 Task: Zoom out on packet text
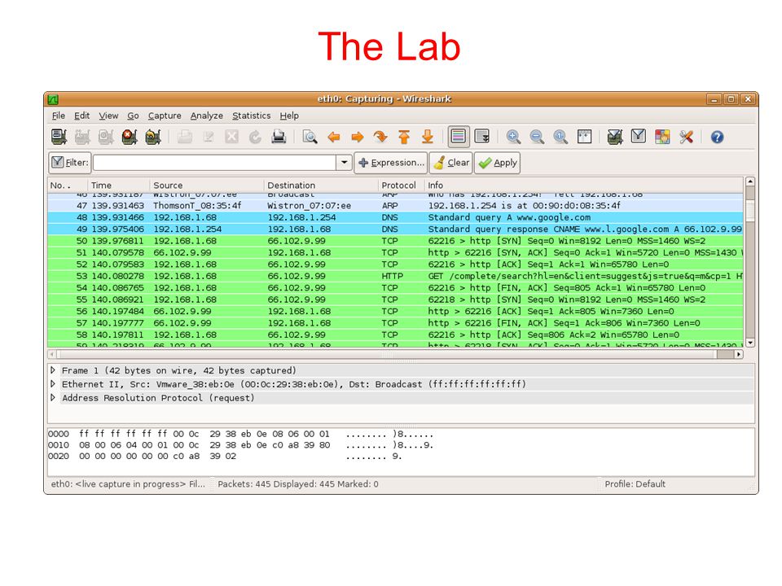point(537,137)
